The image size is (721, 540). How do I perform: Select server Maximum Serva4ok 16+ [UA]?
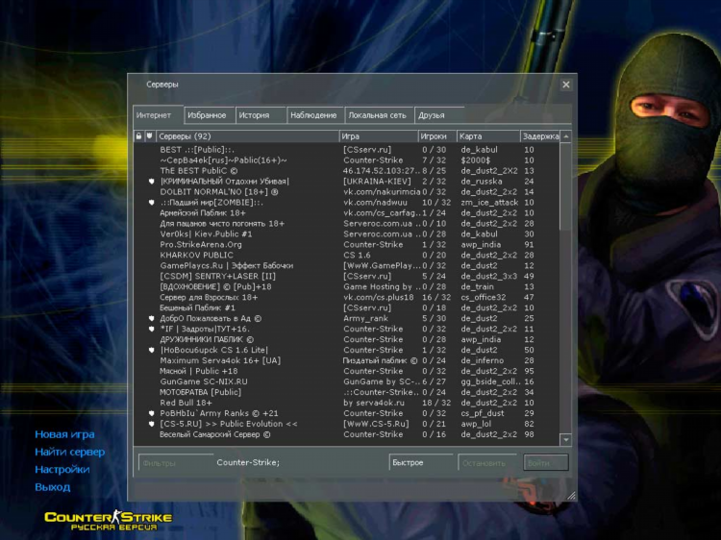[x=347, y=361]
